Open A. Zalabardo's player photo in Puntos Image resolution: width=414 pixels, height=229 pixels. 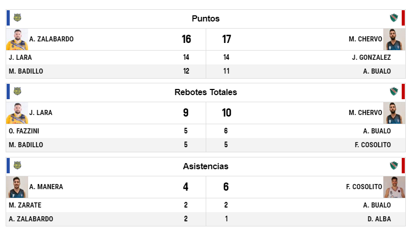click(17, 39)
